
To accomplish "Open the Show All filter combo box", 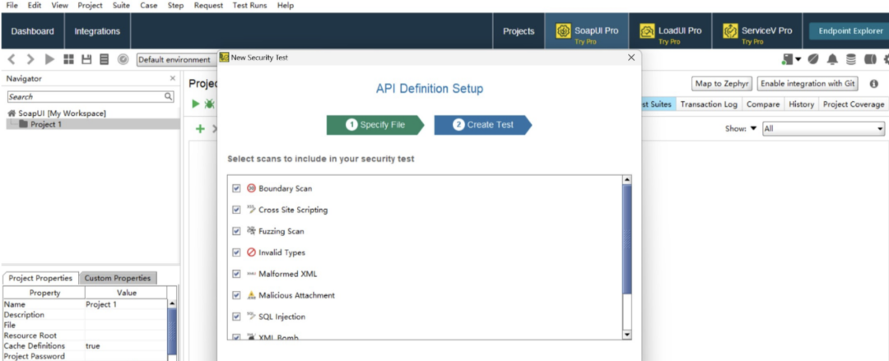I will coord(823,128).
